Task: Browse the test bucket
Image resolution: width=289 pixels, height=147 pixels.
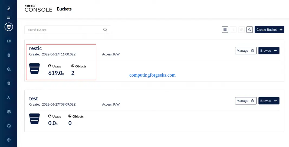Action: coord(269,101)
